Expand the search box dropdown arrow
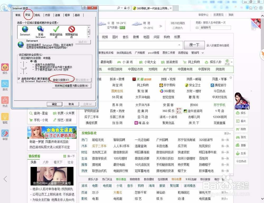 [179, 45]
